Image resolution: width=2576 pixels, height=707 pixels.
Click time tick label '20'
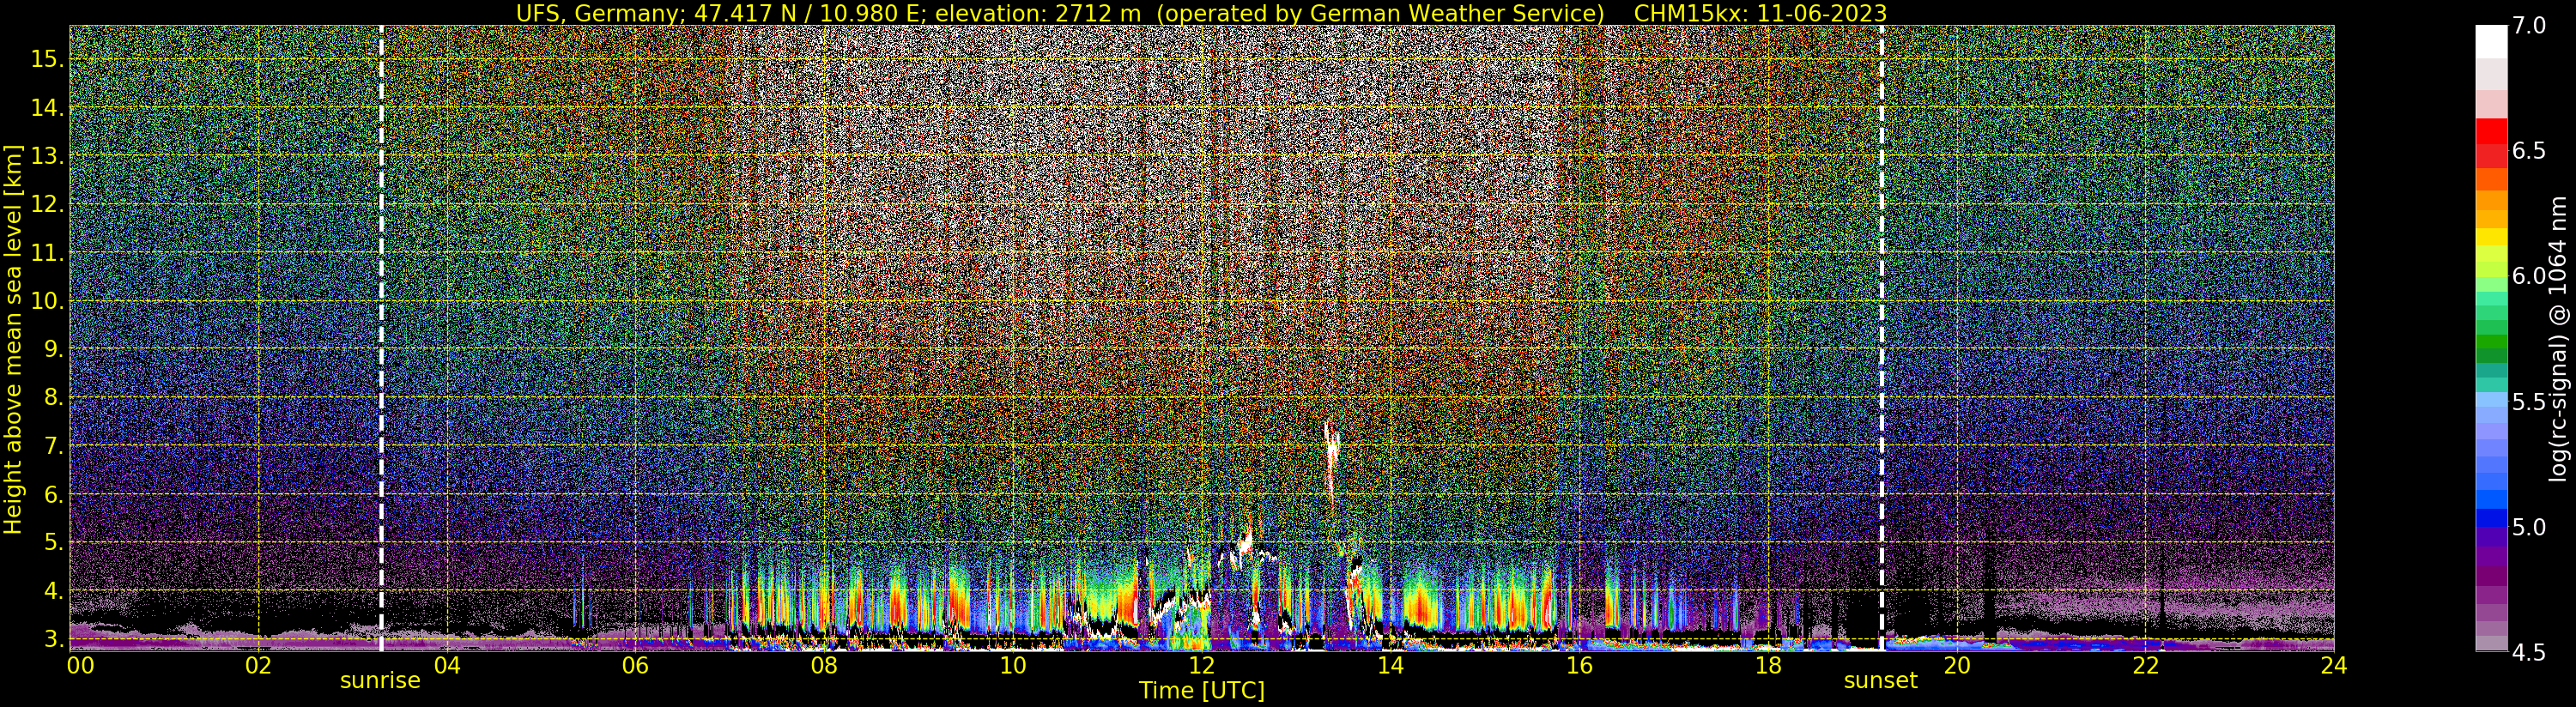1956,666
